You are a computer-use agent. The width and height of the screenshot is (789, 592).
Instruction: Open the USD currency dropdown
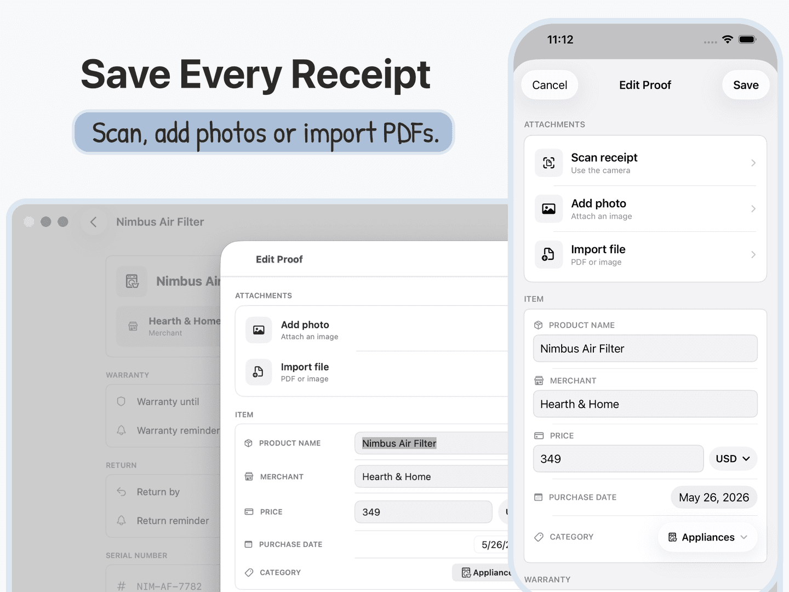point(733,459)
